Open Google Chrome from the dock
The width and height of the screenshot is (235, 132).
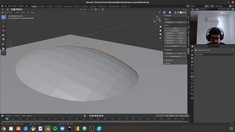[4, 129]
